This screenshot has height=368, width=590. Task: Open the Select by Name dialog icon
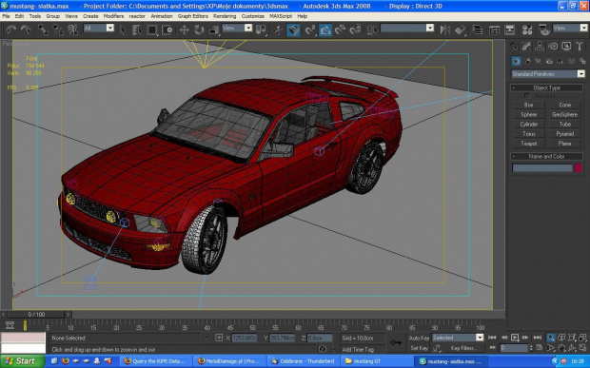tap(137, 29)
